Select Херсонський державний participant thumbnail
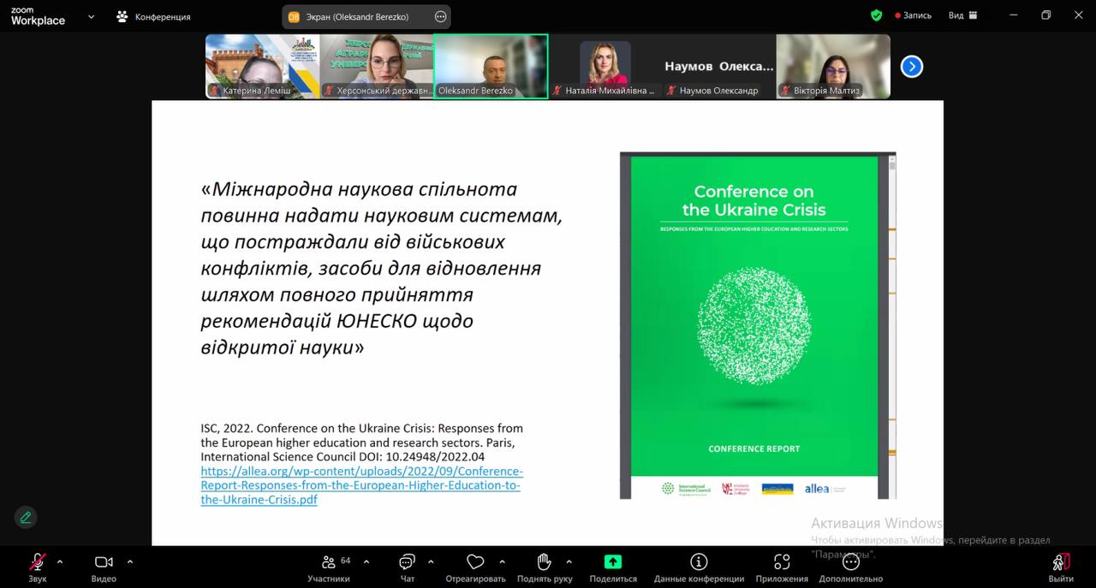The width and height of the screenshot is (1096, 588). pyautogui.click(x=377, y=67)
